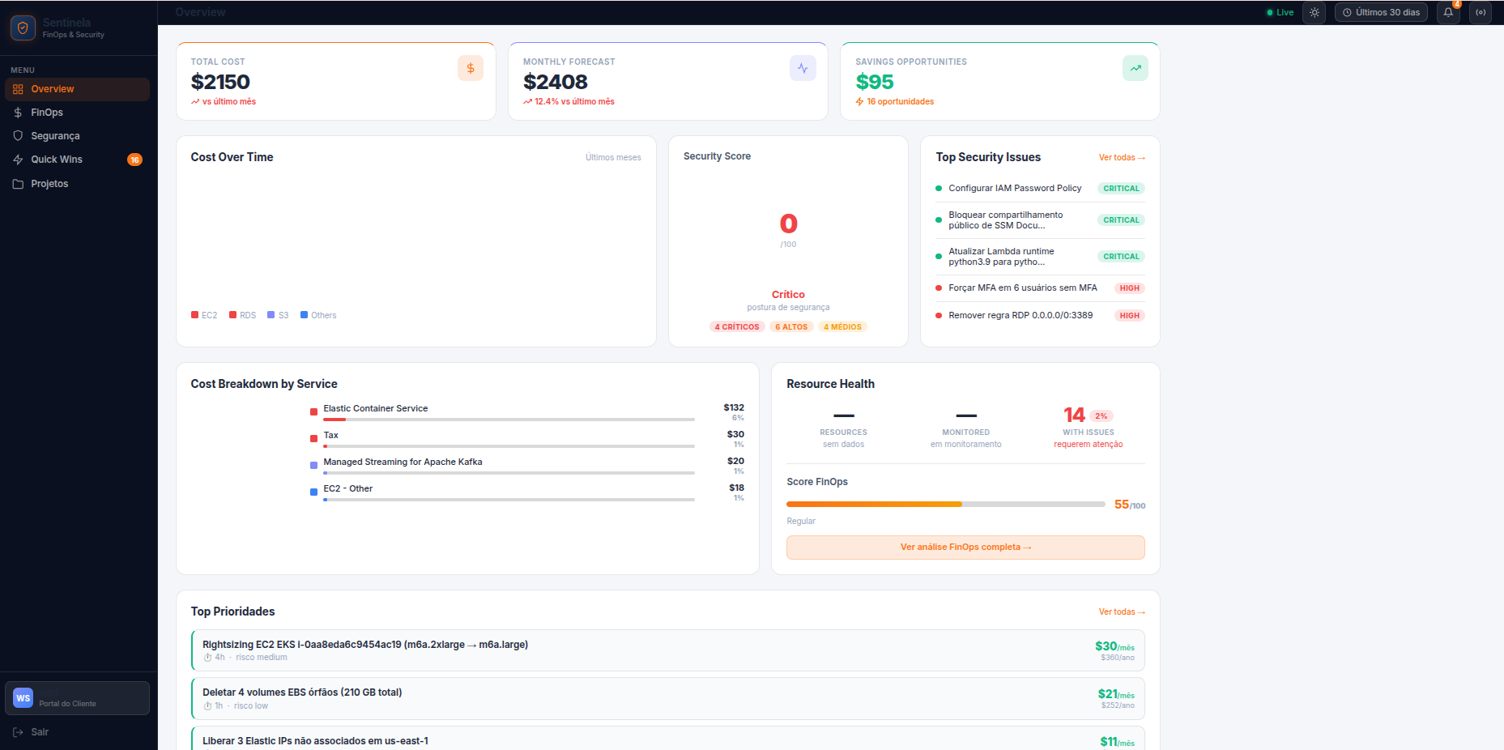This screenshot has height=750, width=1504.
Task: Open Liberar 3 Elastic IPs priority card
Action: coord(668,739)
